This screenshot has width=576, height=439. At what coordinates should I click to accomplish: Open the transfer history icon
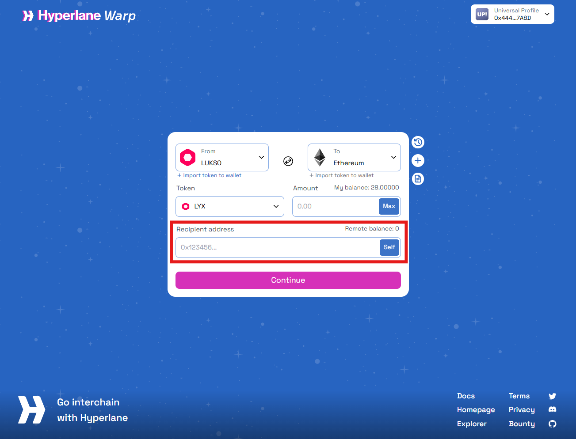[x=418, y=142]
